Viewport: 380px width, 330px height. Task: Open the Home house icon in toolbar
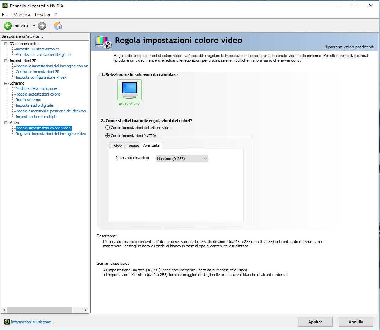pos(58,26)
